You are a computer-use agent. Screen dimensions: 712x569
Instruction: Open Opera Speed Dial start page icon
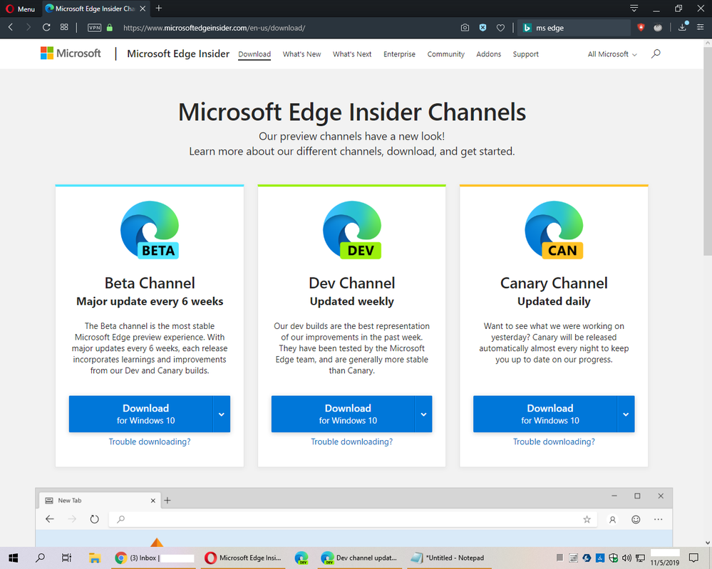pyautogui.click(x=64, y=27)
